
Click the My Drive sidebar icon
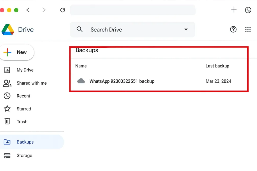tap(7, 70)
